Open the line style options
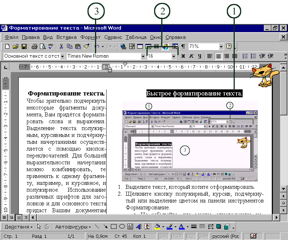288x240 pixels. [194, 227]
